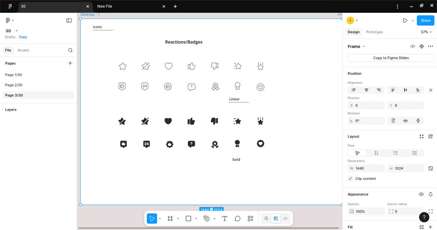Toggle individual corner radius icon
This screenshot has width=437, height=230.
[x=430, y=211]
